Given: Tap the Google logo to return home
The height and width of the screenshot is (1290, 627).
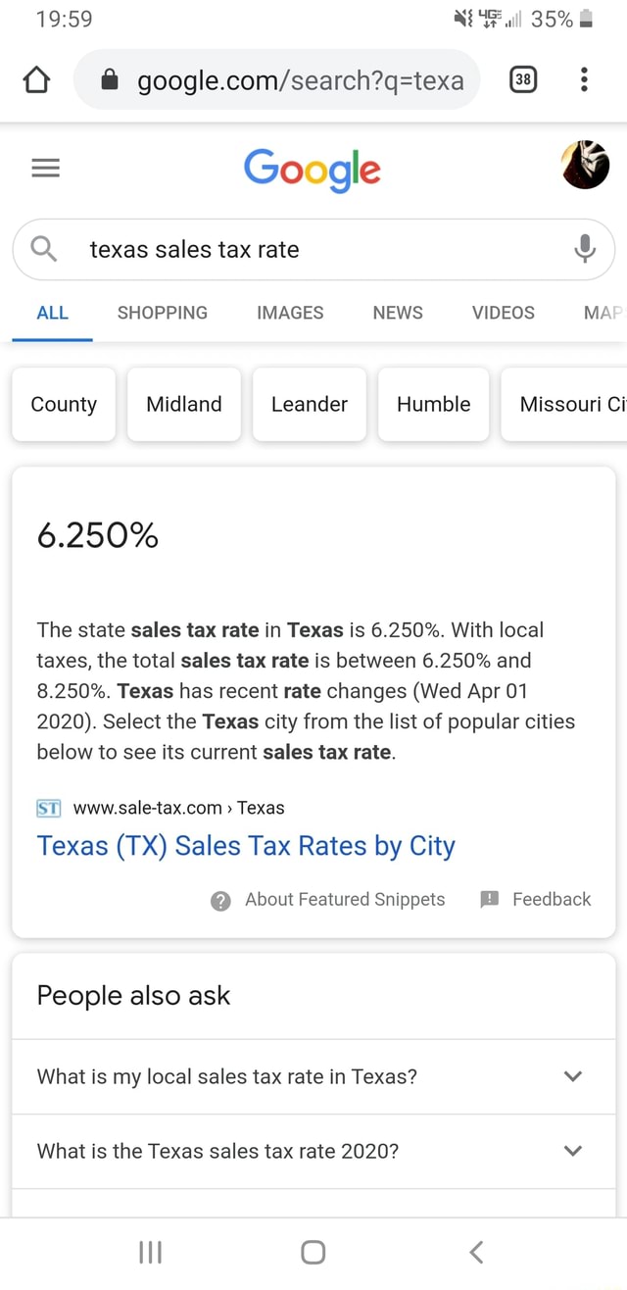Looking at the screenshot, I should (313, 169).
